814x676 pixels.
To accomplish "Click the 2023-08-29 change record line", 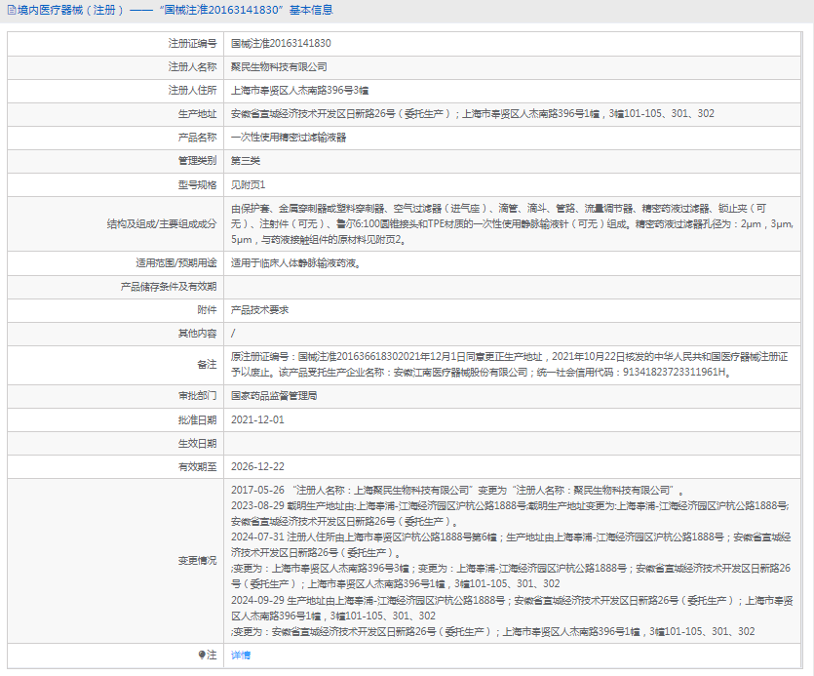I will click(510, 513).
